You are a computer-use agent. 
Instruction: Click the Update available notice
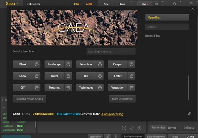(x=43, y=114)
